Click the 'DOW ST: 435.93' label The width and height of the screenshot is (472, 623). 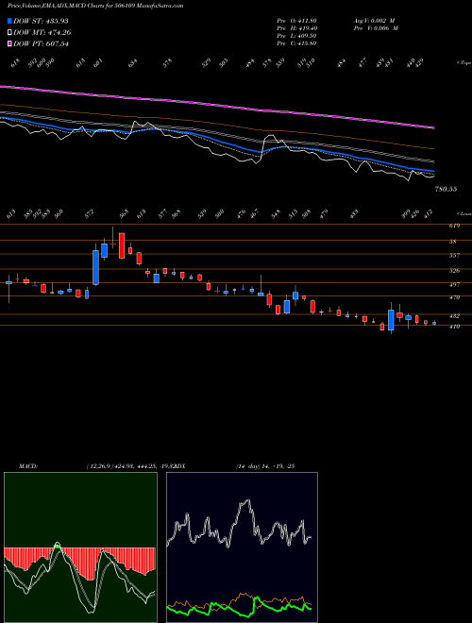click(x=41, y=21)
